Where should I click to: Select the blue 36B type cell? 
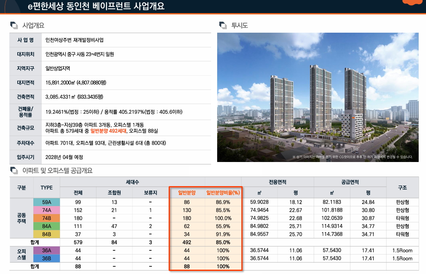(x=47, y=259)
